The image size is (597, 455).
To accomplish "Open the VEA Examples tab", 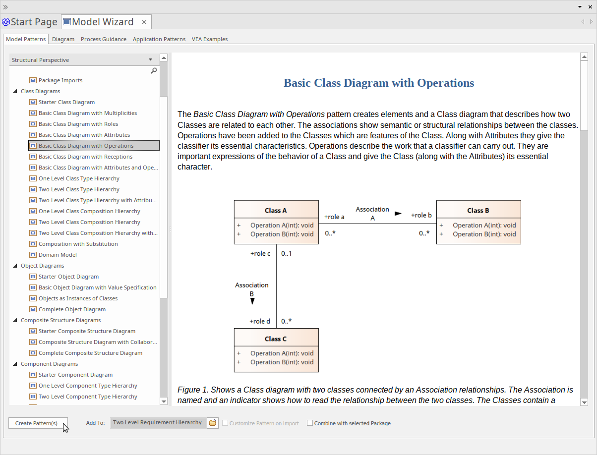I will click(210, 39).
